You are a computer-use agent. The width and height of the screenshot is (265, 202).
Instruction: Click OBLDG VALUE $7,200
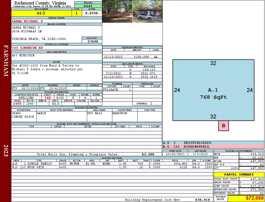tap(258, 183)
